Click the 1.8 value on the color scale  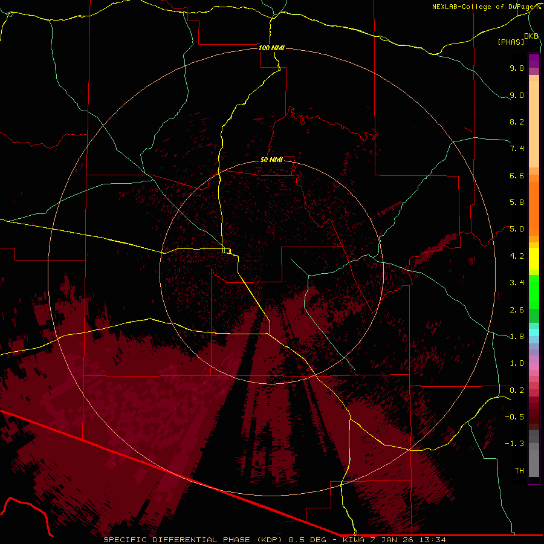click(517, 337)
